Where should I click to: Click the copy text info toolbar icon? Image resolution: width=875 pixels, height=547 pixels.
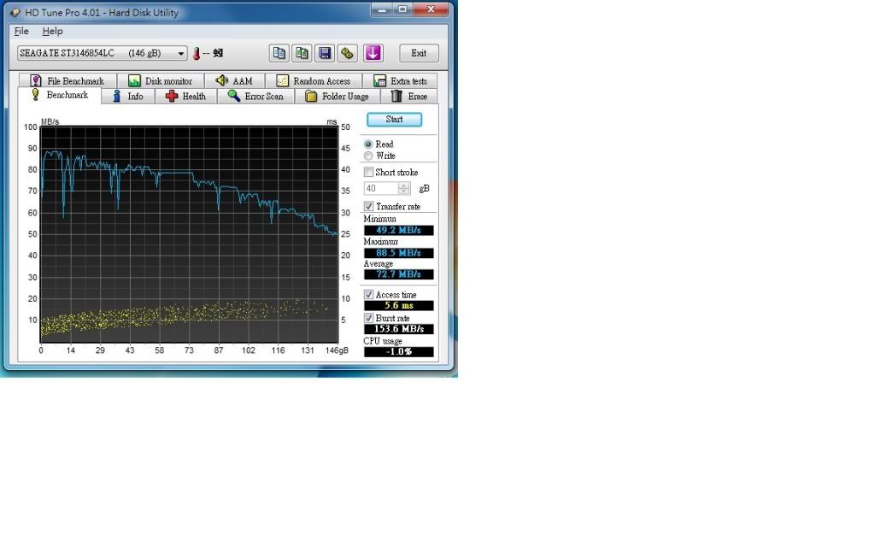point(279,53)
